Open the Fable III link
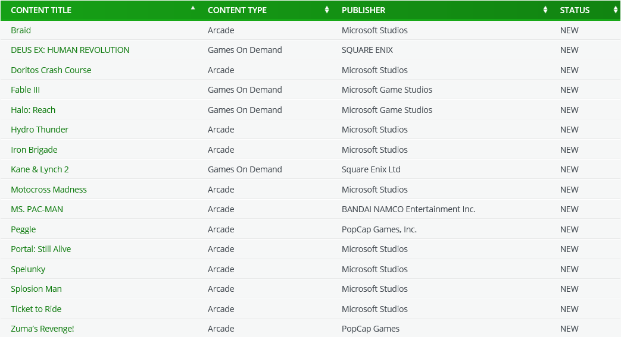 [26, 90]
